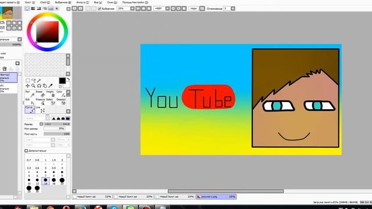
Task: Adjust the Плотность density slider
Action: [x=57, y=134]
